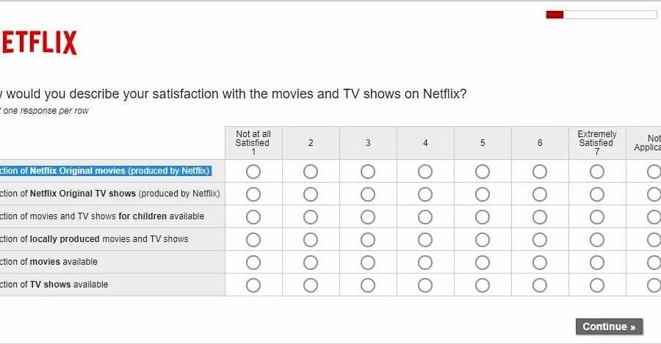Select 2 for Netflix Original TV shows
Screen dimensions: 661x344
(x=311, y=194)
